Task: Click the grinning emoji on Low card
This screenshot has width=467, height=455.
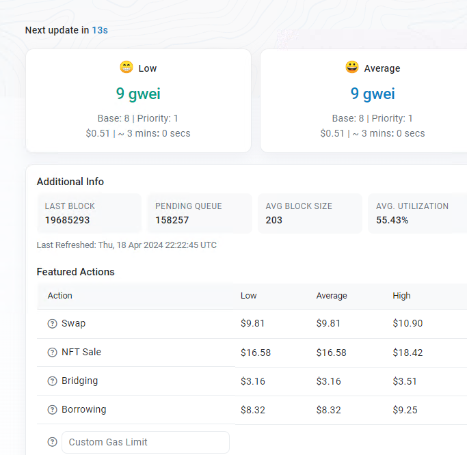Action: [126, 67]
